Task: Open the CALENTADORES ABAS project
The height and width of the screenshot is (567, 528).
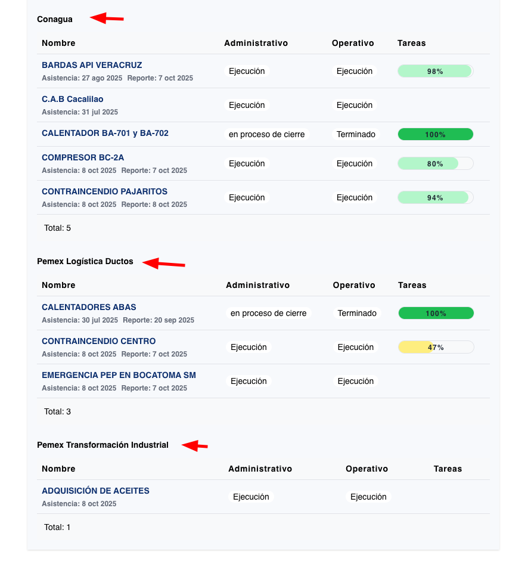Action: (88, 307)
